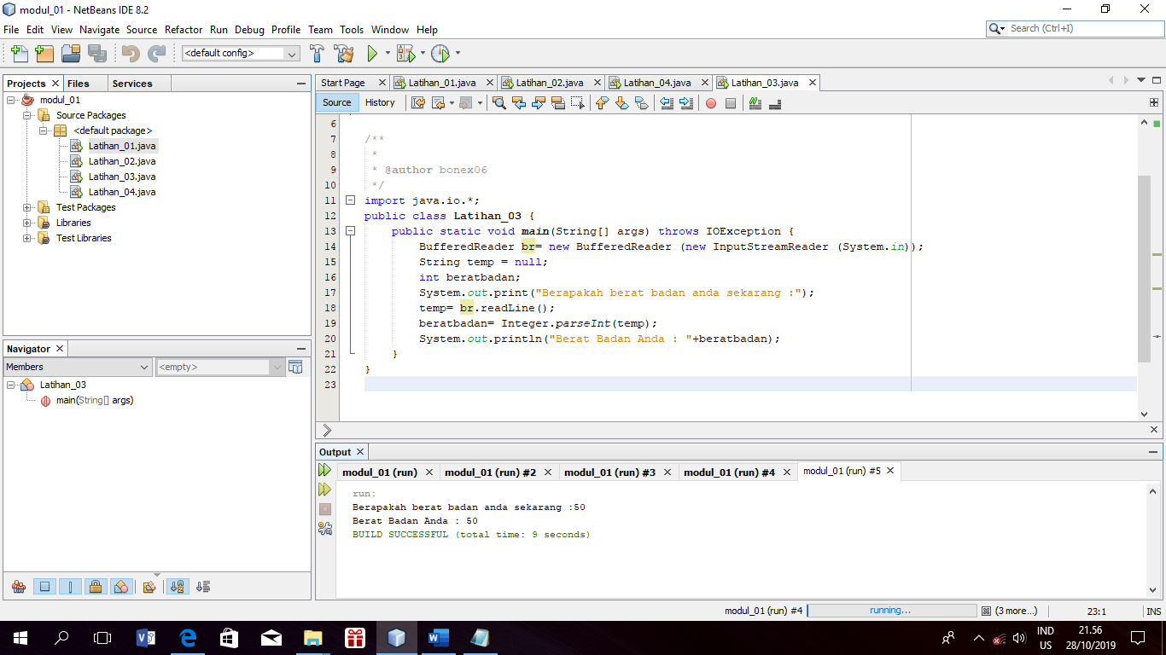
Task: Collapse the Source Packages node
Action: [x=27, y=115]
